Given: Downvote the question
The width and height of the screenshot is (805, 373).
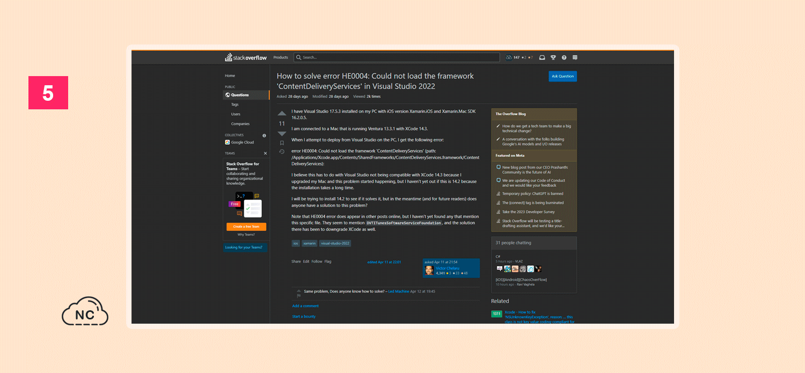Looking at the screenshot, I should click(x=282, y=133).
